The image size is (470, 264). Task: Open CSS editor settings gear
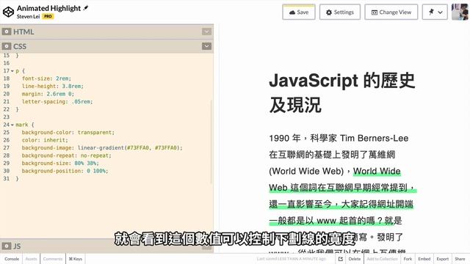7,46
